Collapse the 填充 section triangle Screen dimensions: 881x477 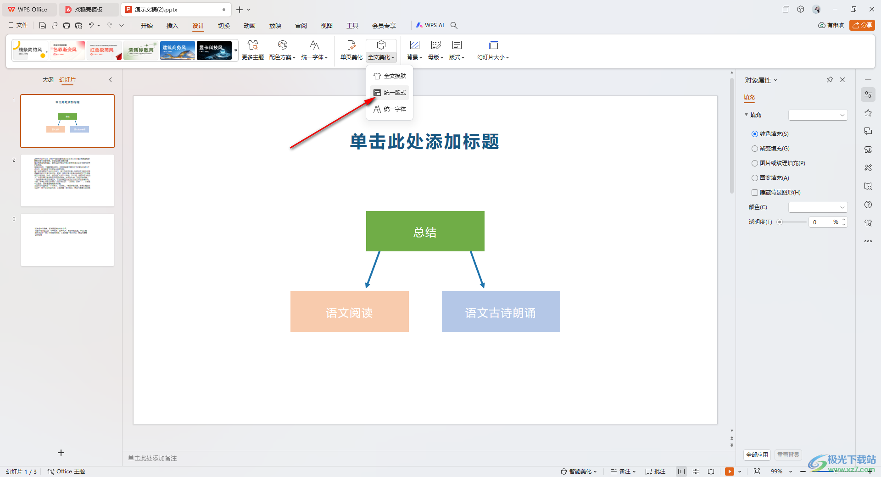pos(747,115)
